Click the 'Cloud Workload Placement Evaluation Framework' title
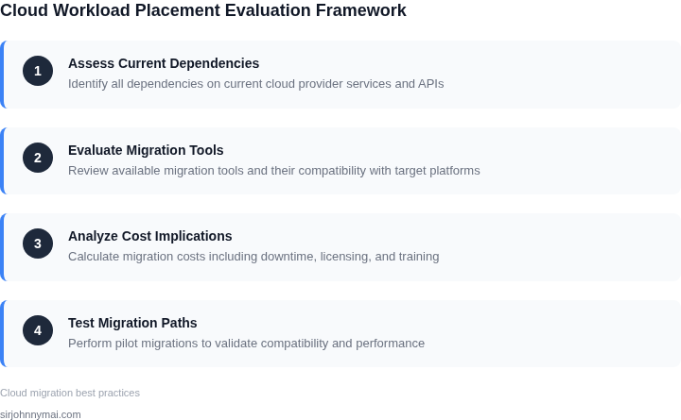 pyautogui.click(x=203, y=10)
